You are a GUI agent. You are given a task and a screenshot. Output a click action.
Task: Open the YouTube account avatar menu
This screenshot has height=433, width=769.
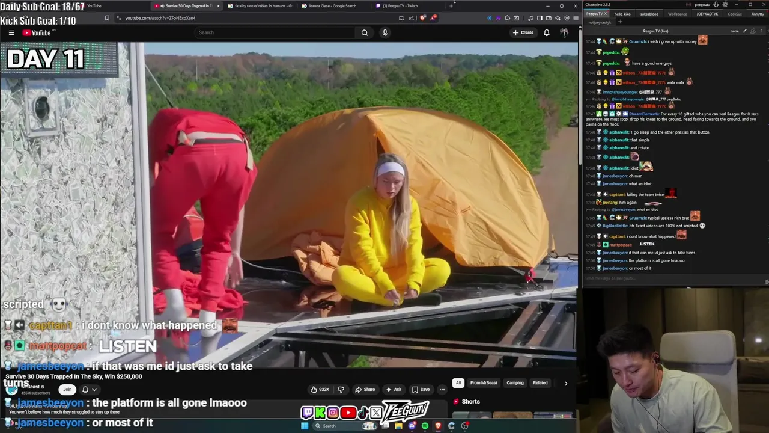click(564, 32)
